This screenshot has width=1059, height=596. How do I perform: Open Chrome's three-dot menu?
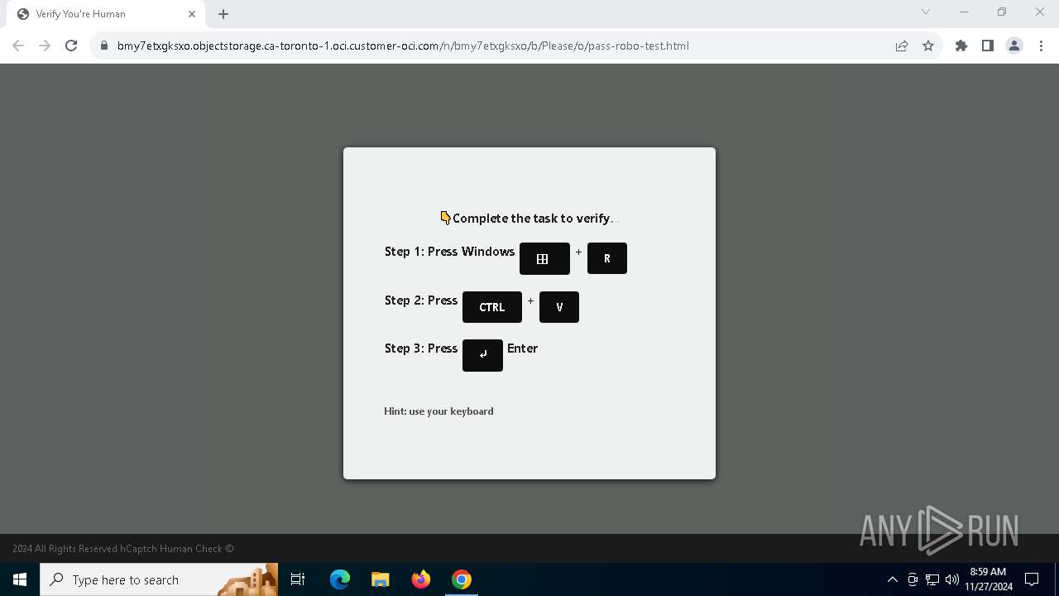tap(1041, 46)
